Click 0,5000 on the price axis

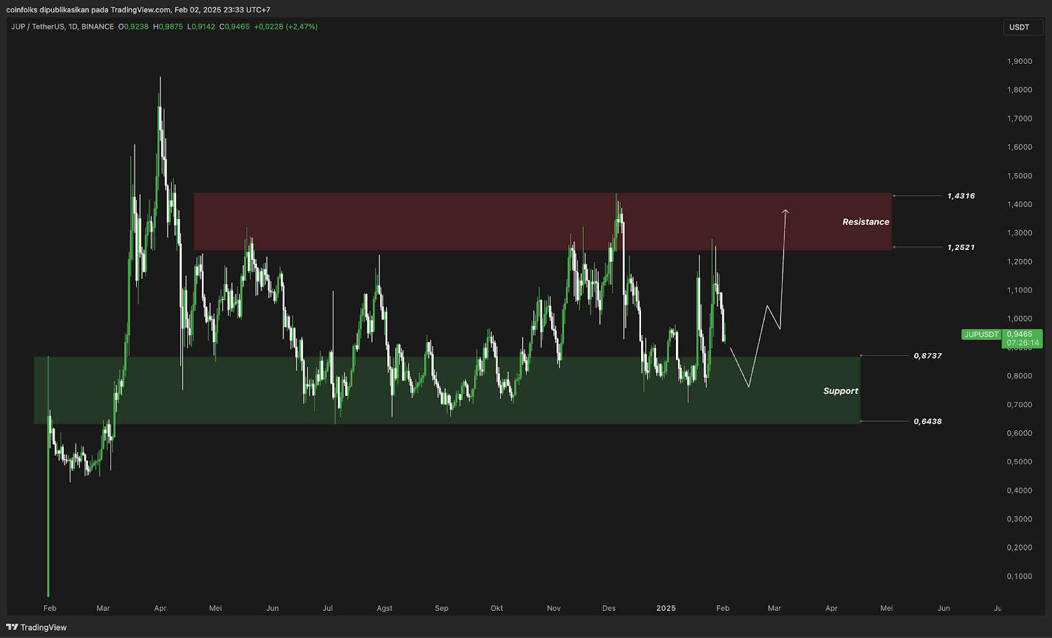pyautogui.click(x=1020, y=462)
